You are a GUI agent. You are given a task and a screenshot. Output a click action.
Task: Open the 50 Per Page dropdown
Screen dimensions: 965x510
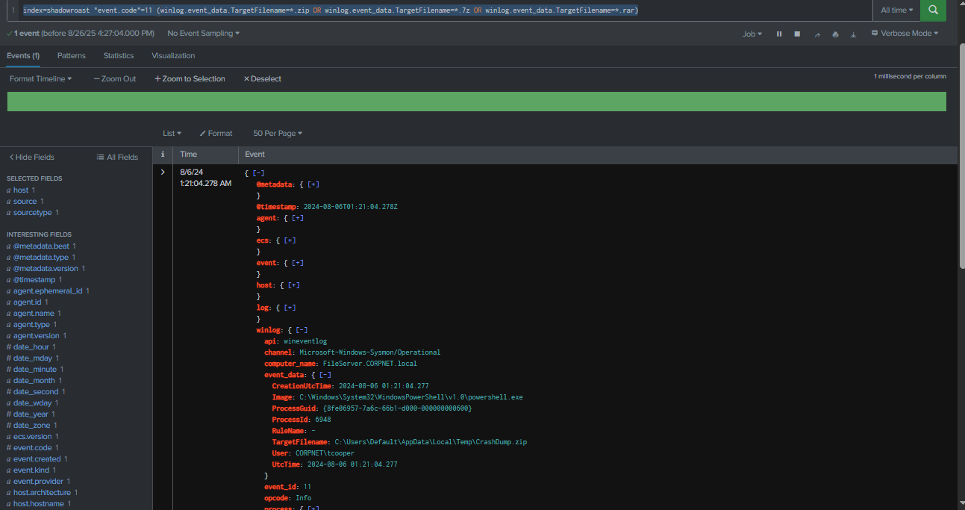pyautogui.click(x=277, y=134)
